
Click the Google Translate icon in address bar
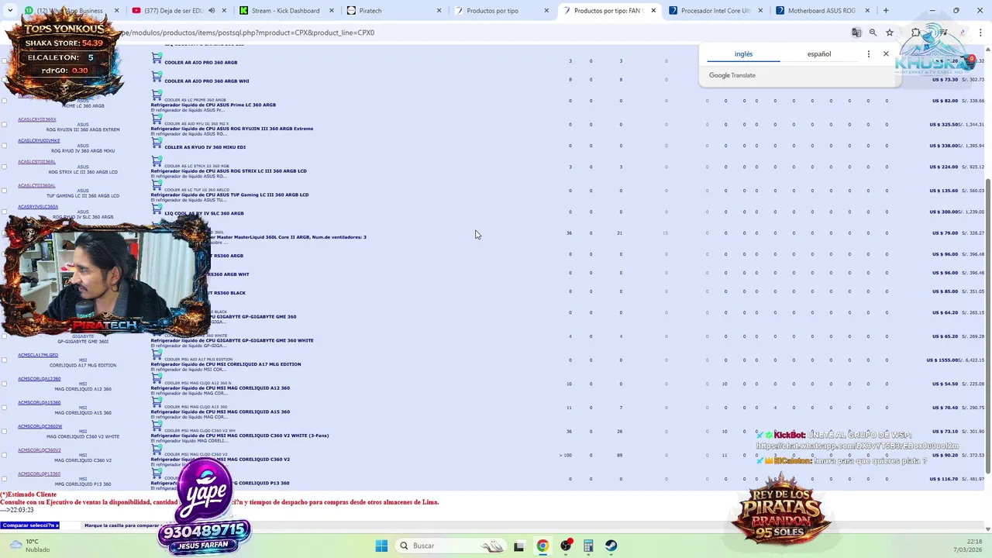[x=856, y=33]
